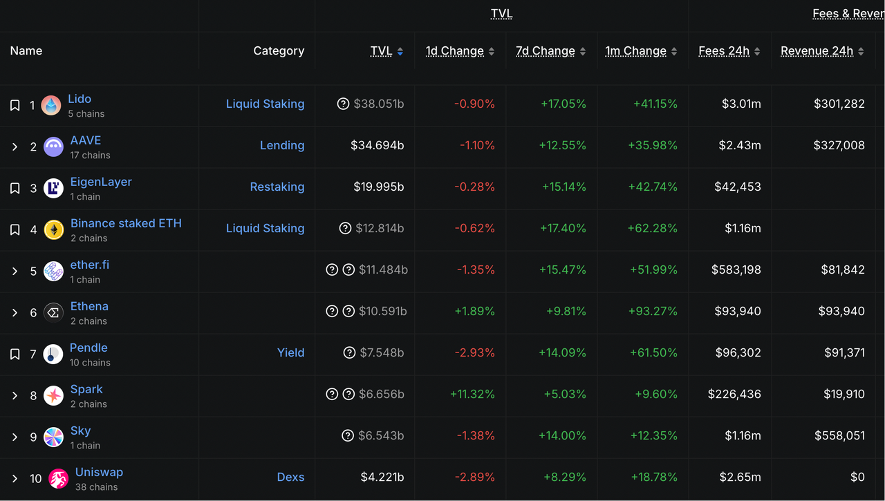Click second question-mark icon beside ether.fi TVL
885x501 pixels.
(x=348, y=270)
